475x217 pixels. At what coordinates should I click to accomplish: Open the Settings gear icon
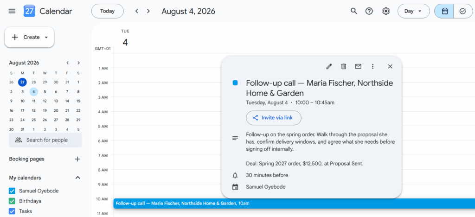[x=385, y=11]
